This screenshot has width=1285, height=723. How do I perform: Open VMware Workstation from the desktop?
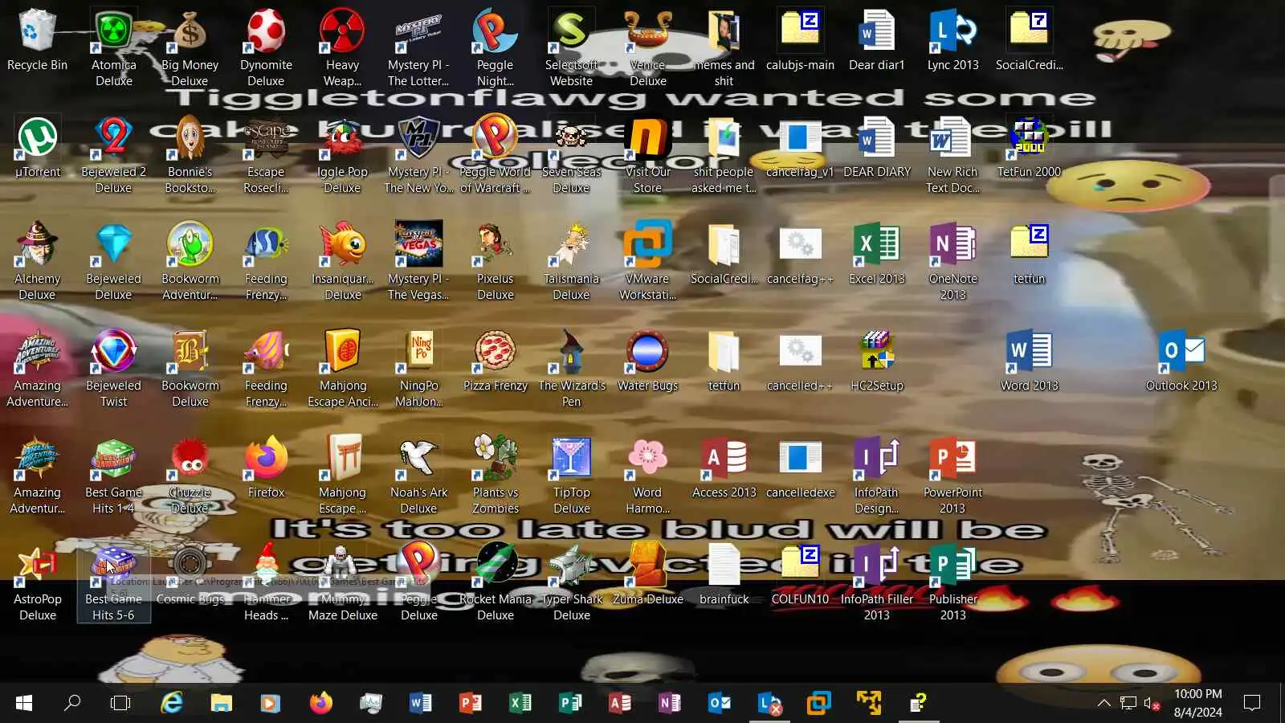(647, 262)
